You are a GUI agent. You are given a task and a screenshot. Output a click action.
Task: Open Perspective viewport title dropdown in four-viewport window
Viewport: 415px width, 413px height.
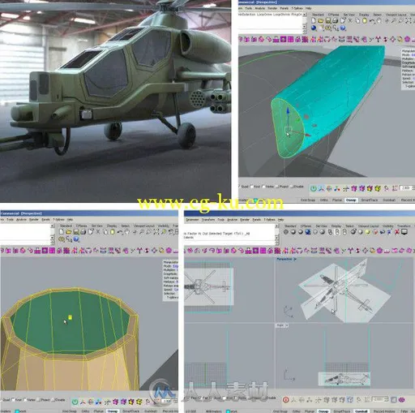[x=295, y=259]
